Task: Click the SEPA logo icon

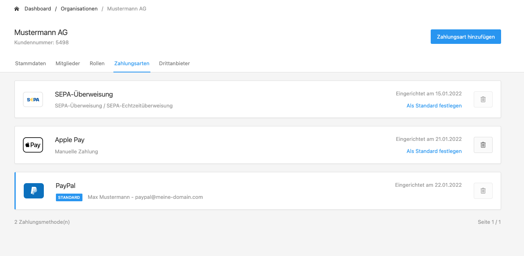Action: coord(33,99)
